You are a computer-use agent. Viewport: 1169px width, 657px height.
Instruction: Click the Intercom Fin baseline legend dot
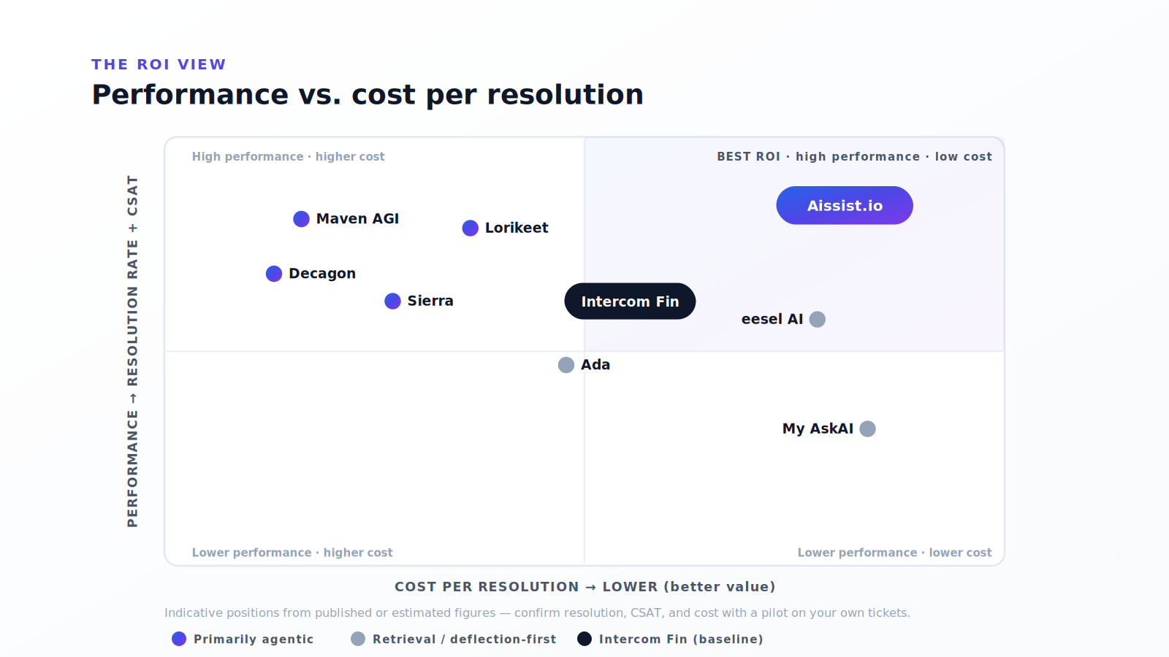(x=584, y=639)
